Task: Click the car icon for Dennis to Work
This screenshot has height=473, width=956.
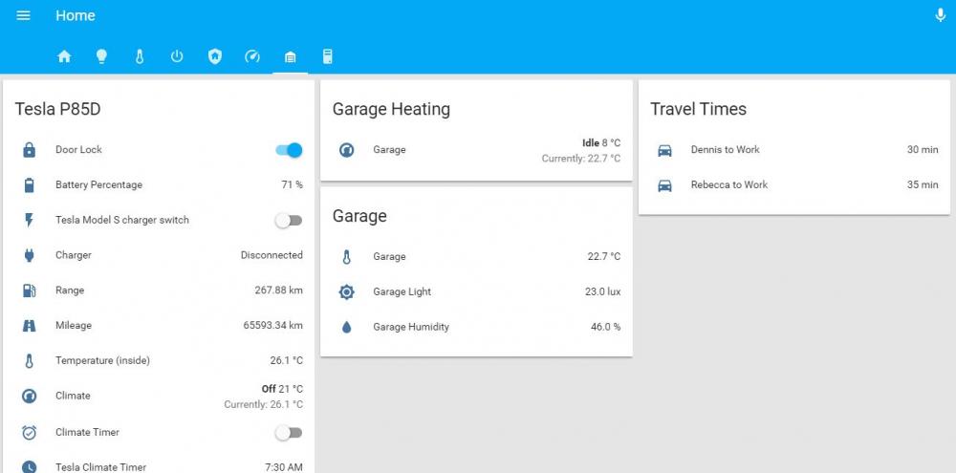Action: click(664, 150)
